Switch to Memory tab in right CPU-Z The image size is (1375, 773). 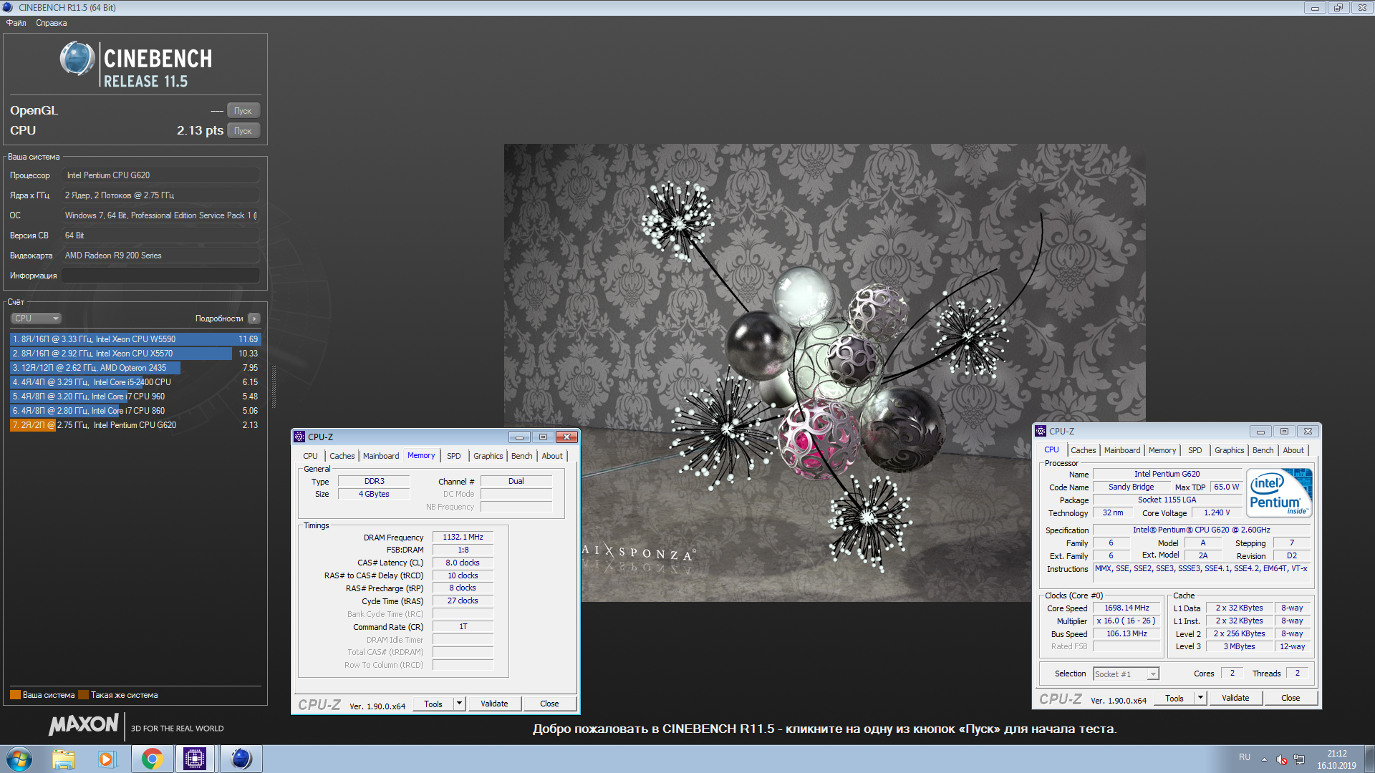click(1162, 450)
